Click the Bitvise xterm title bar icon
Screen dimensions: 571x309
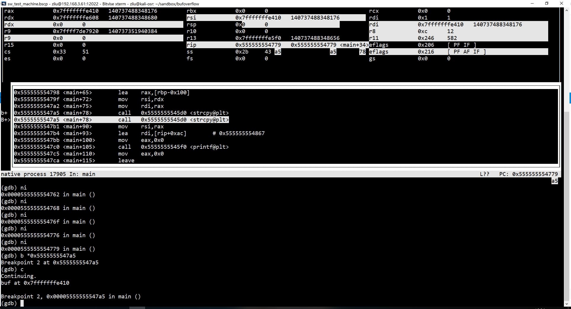4,4
